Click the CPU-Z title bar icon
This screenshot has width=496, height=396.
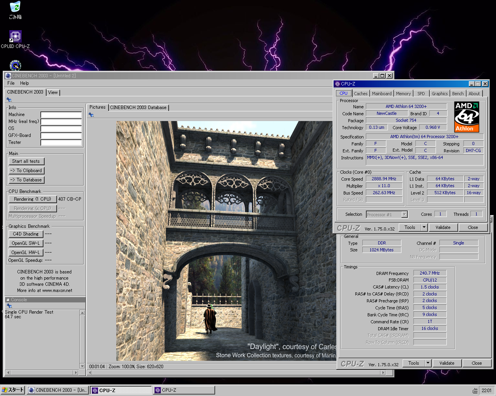point(338,84)
